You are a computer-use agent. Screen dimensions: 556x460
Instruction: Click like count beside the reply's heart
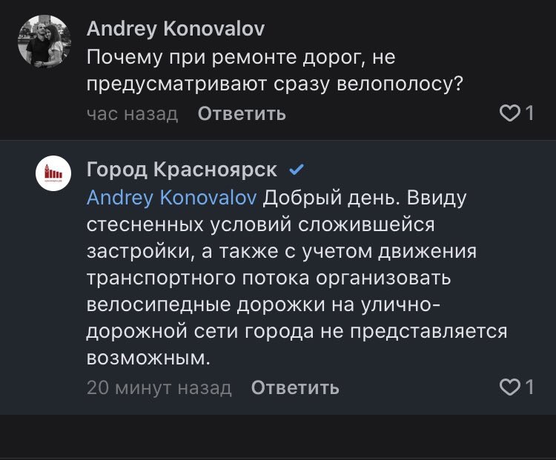529,387
